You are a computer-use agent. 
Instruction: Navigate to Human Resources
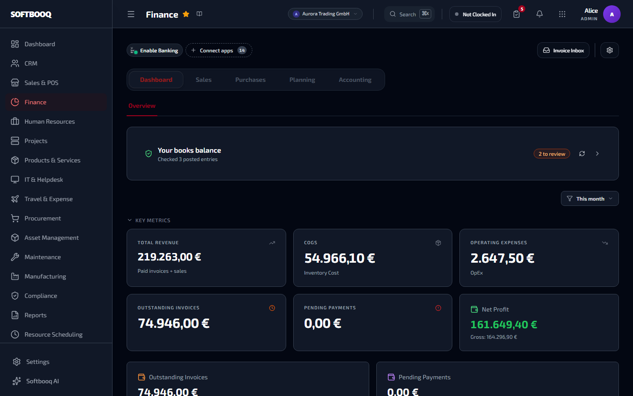[x=56, y=121]
